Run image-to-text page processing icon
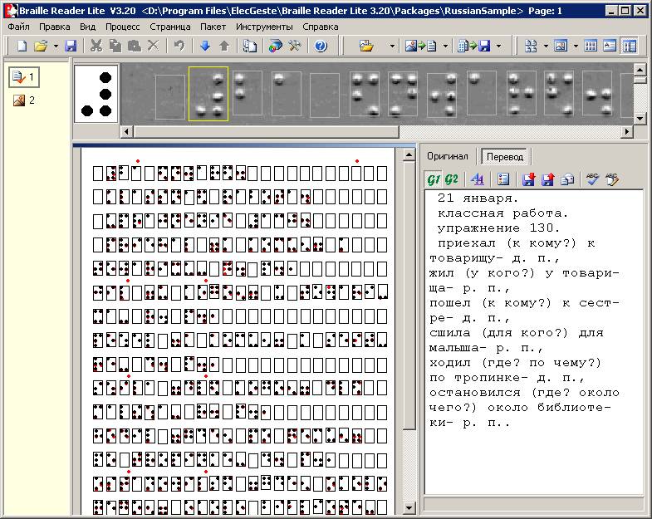The image size is (652, 519). (421, 46)
